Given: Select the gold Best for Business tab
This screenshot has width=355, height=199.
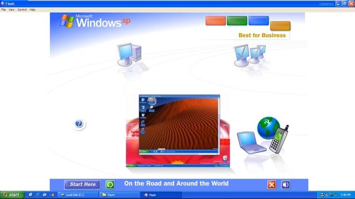Looking at the screenshot, I should click(280, 26).
